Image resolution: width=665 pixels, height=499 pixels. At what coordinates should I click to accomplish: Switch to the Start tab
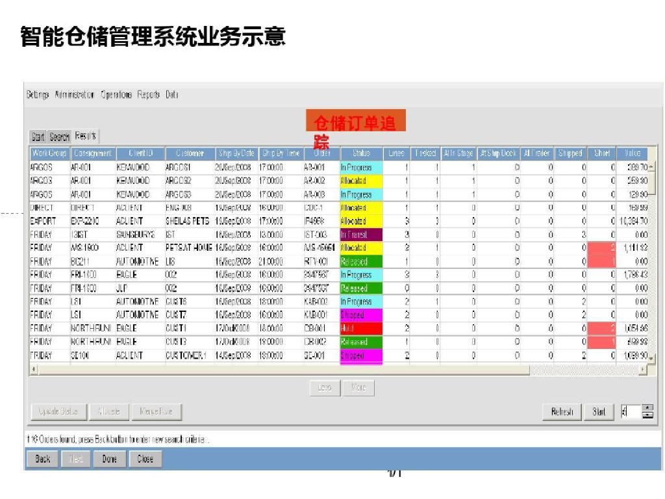(38, 137)
